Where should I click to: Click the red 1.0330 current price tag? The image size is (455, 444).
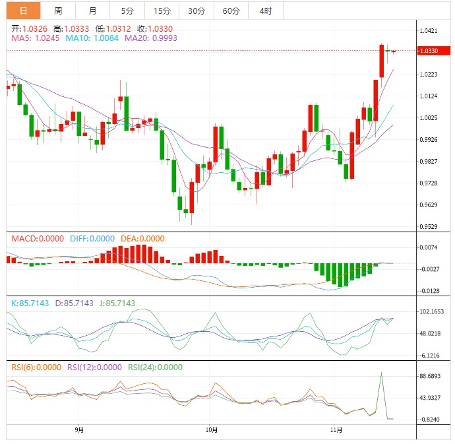click(433, 51)
